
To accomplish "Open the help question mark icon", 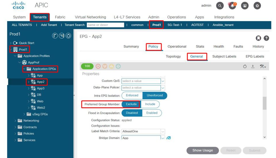I will (266, 38).
